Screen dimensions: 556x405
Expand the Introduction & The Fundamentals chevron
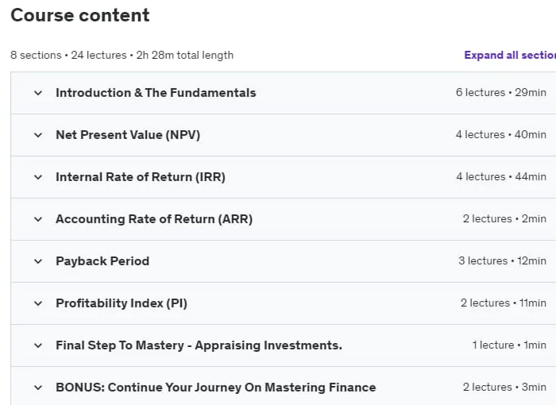click(38, 93)
